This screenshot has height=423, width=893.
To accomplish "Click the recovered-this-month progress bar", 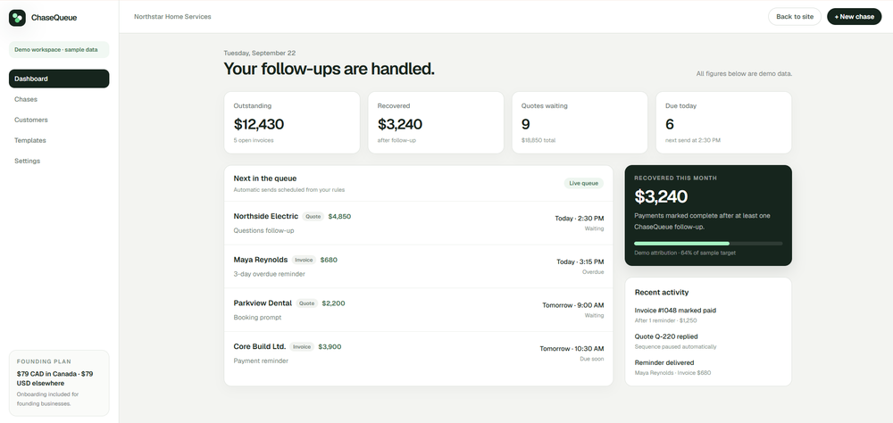I will click(x=708, y=243).
